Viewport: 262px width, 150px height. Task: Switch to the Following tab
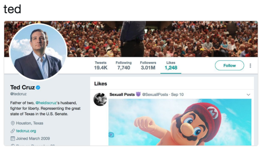(124, 65)
